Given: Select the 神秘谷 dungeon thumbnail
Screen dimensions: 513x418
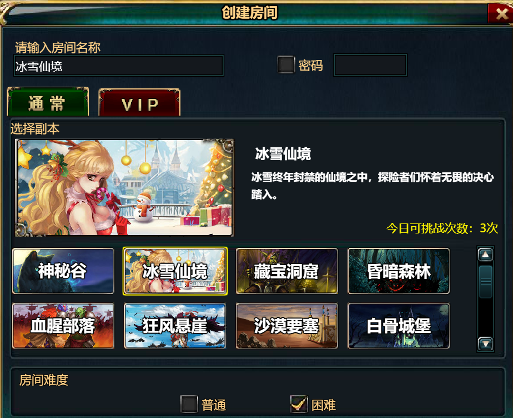Looking at the screenshot, I should (x=63, y=271).
